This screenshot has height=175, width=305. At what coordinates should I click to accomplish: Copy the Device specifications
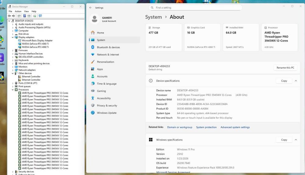tap(284, 81)
